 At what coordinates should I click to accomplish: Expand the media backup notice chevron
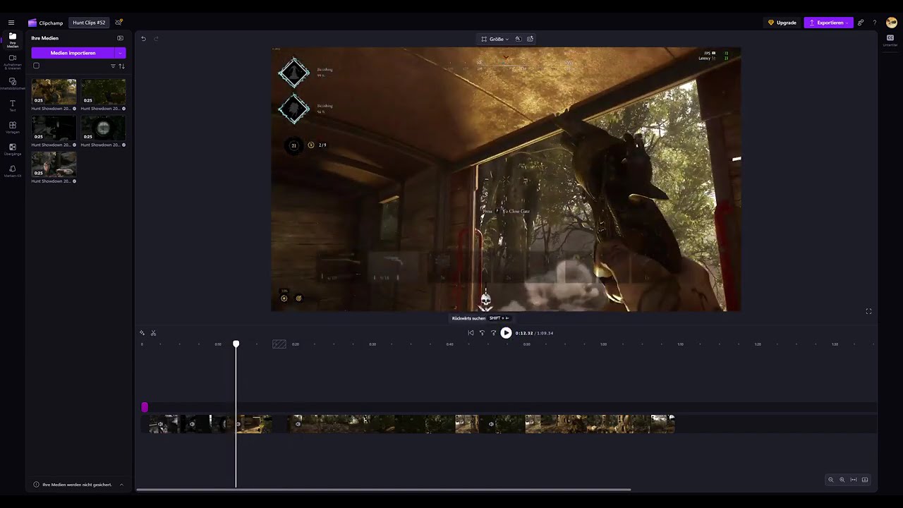click(x=121, y=485)
